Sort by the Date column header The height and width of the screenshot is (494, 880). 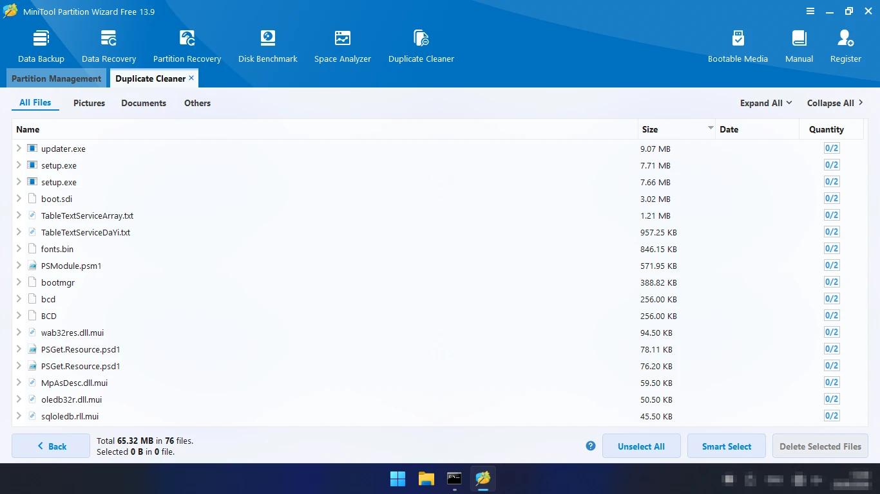(757, 129)
